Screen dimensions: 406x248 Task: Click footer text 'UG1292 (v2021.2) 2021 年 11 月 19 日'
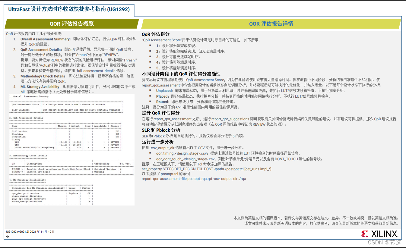point(30,232)
